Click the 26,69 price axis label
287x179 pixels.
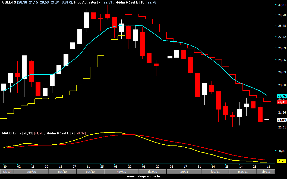click(x=282, y=48)
